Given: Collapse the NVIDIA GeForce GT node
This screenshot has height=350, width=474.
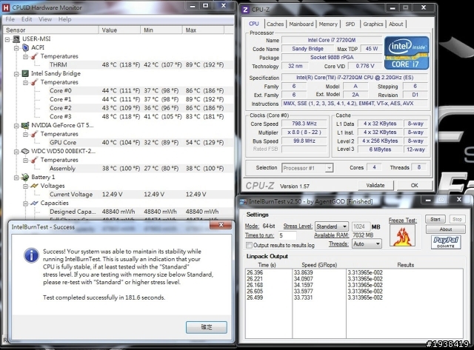Looking at the screenshot, I should [x=16, y=126].
